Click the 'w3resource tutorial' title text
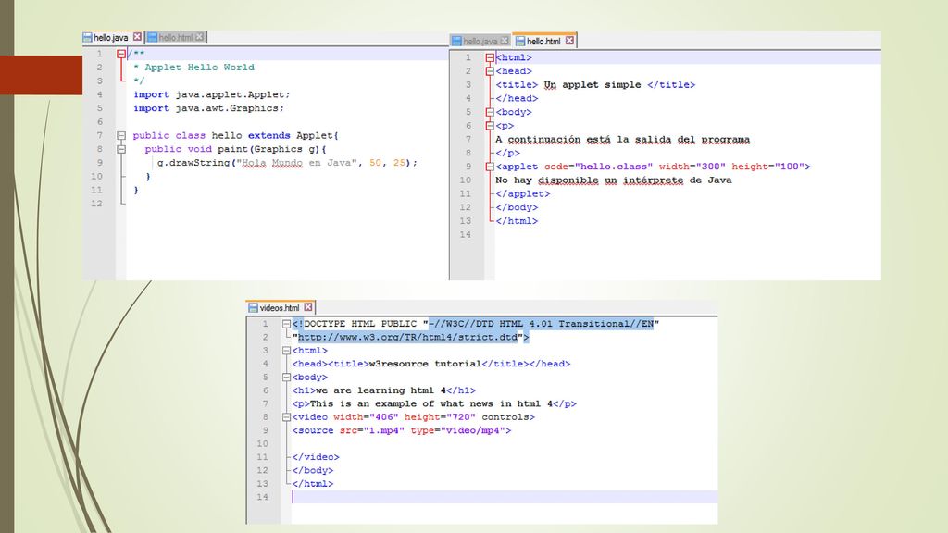Screen dimensions: 948x533 (425, 364)
